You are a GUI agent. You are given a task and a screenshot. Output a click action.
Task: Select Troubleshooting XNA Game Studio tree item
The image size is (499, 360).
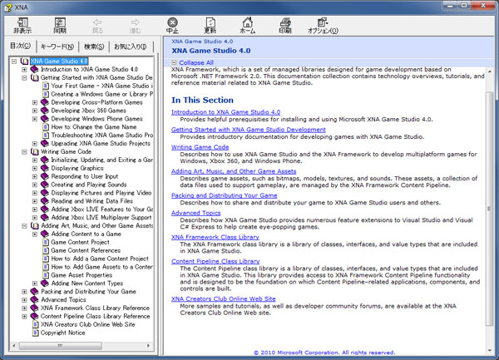[x=101, y=136]
